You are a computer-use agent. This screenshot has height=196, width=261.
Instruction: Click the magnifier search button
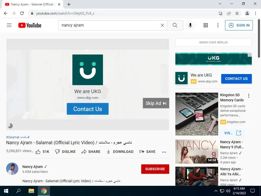pos(175,25)
